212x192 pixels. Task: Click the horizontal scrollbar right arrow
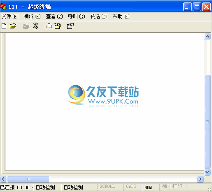coord(200,179)
